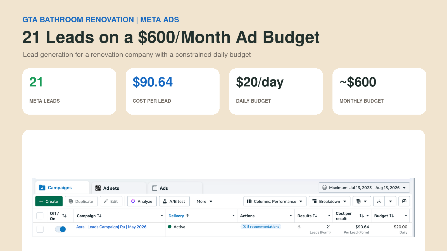This screenshot has width=447, height=251.
Task: Click the $90.64 cost per result value
Action: click(x=362, y=227)
